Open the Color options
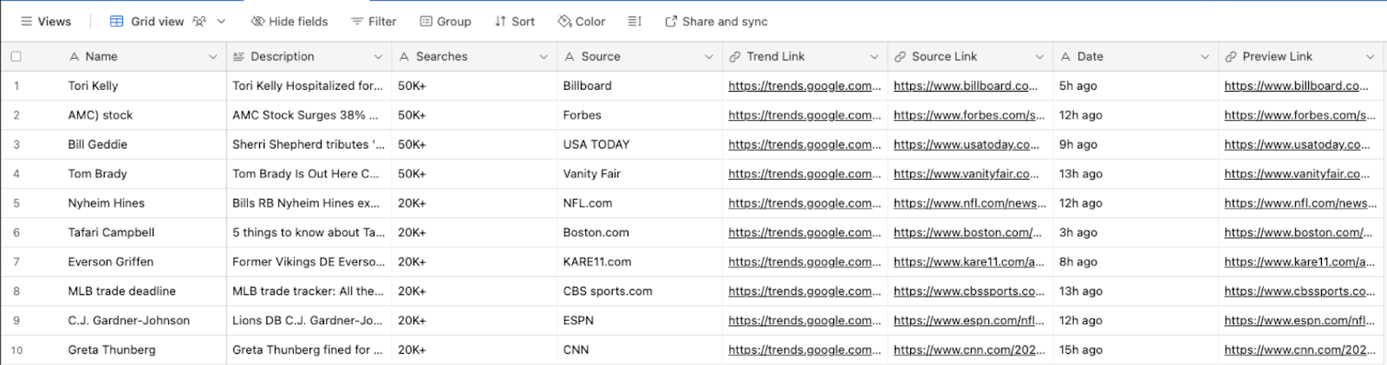1387x365 pixels. tap(582, 22)
